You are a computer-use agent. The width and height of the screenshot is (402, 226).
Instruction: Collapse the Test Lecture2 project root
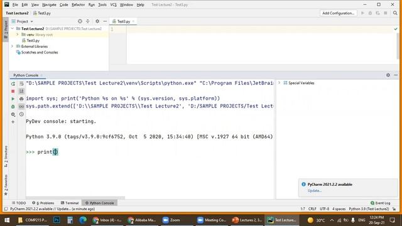pos(13,29)
